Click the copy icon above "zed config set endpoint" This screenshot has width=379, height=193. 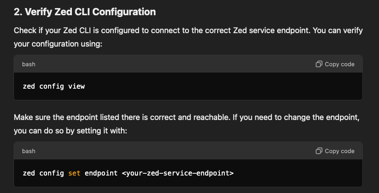[x=319, y=151]
